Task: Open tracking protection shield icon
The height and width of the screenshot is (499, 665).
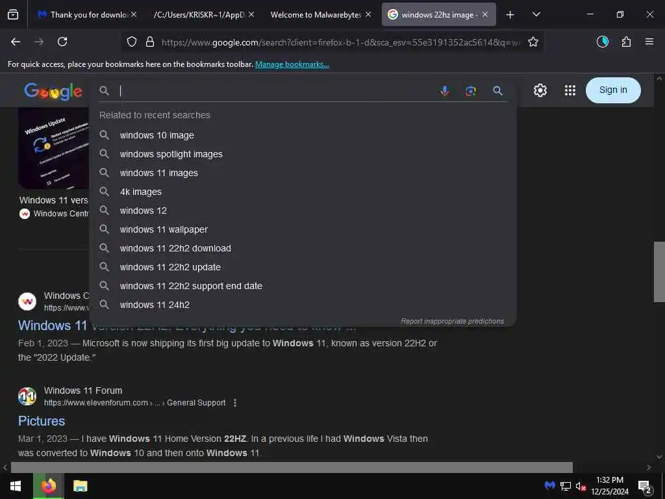Action: pyautogui.click(x=132, y=42)
